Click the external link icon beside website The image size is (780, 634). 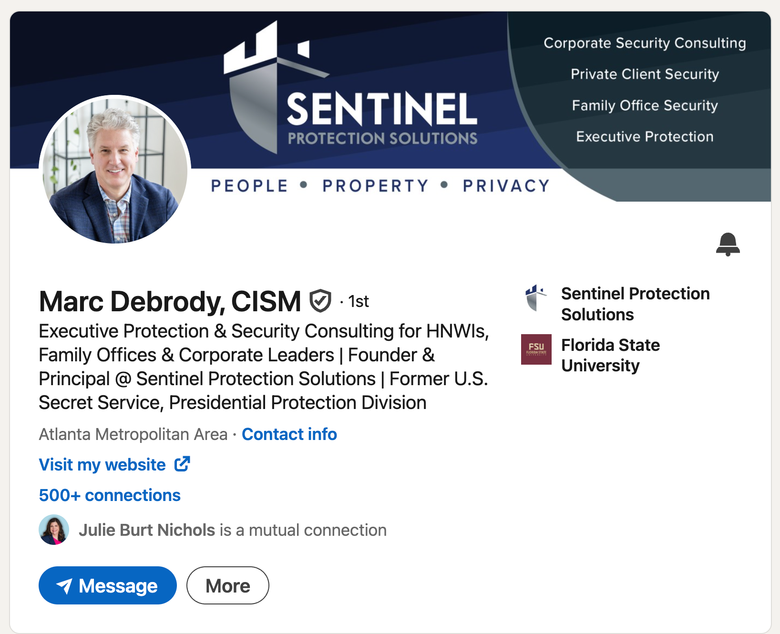point(182,464)
